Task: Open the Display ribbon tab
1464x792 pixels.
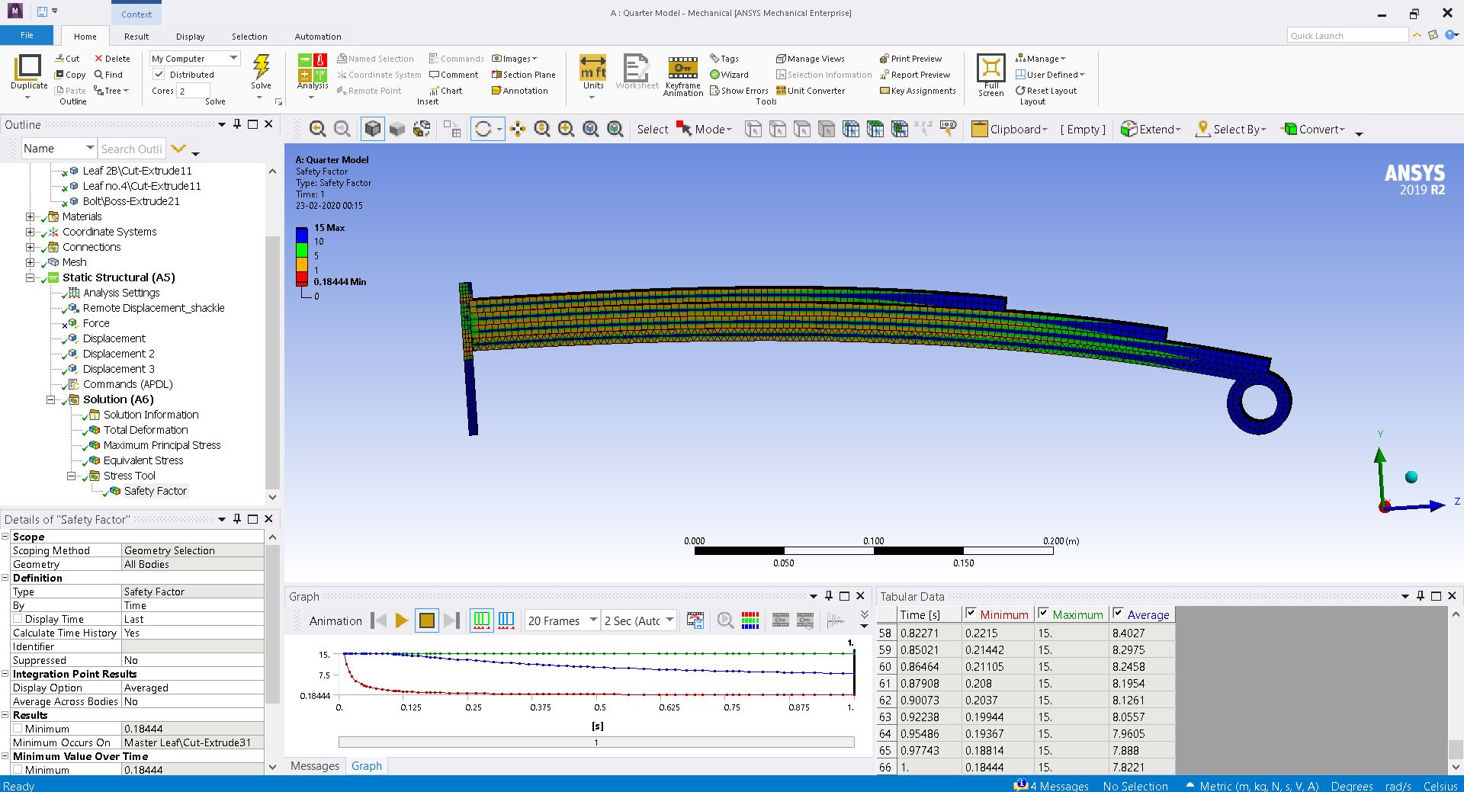Action: click(190, 37)
